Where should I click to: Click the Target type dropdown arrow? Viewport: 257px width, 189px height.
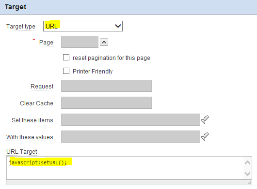(x=118, y=26)
